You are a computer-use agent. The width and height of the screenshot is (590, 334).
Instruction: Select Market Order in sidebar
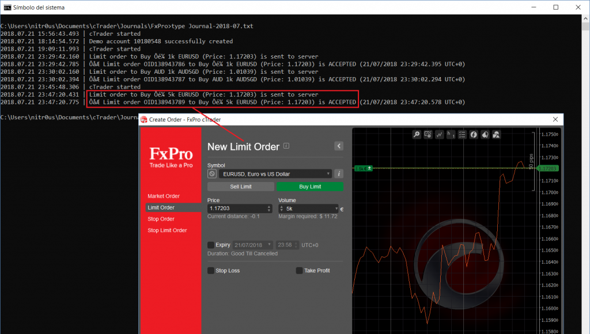[x=164, y=196]
